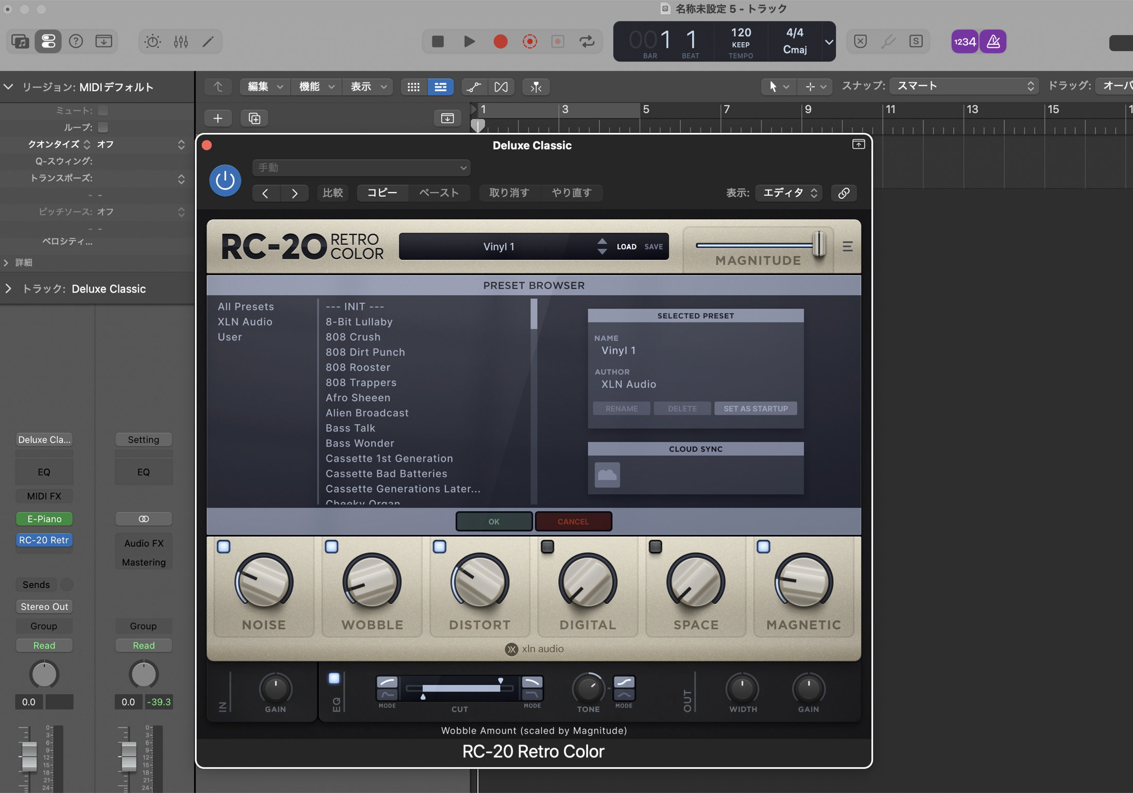The image size is (1133, 793).
Task: Click the red Record button
Action: (500, 41)
